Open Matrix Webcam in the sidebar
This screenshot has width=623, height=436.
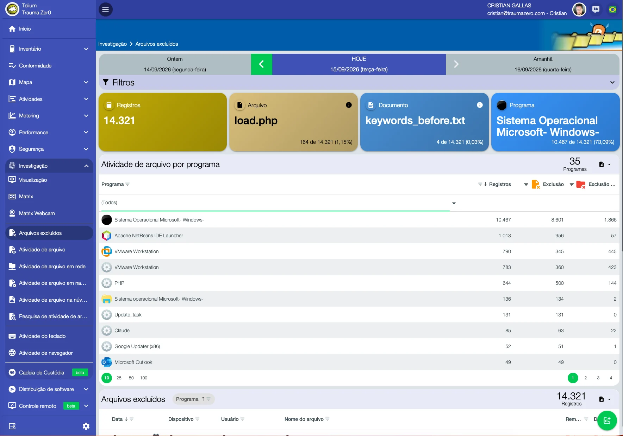point(49,213)
